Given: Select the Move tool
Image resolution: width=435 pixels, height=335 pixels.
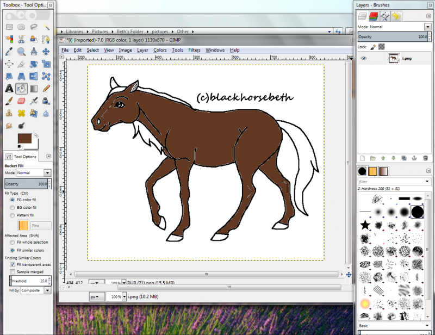Looking at the screenshot, I should pyautogui.click(x=46, y=51).
